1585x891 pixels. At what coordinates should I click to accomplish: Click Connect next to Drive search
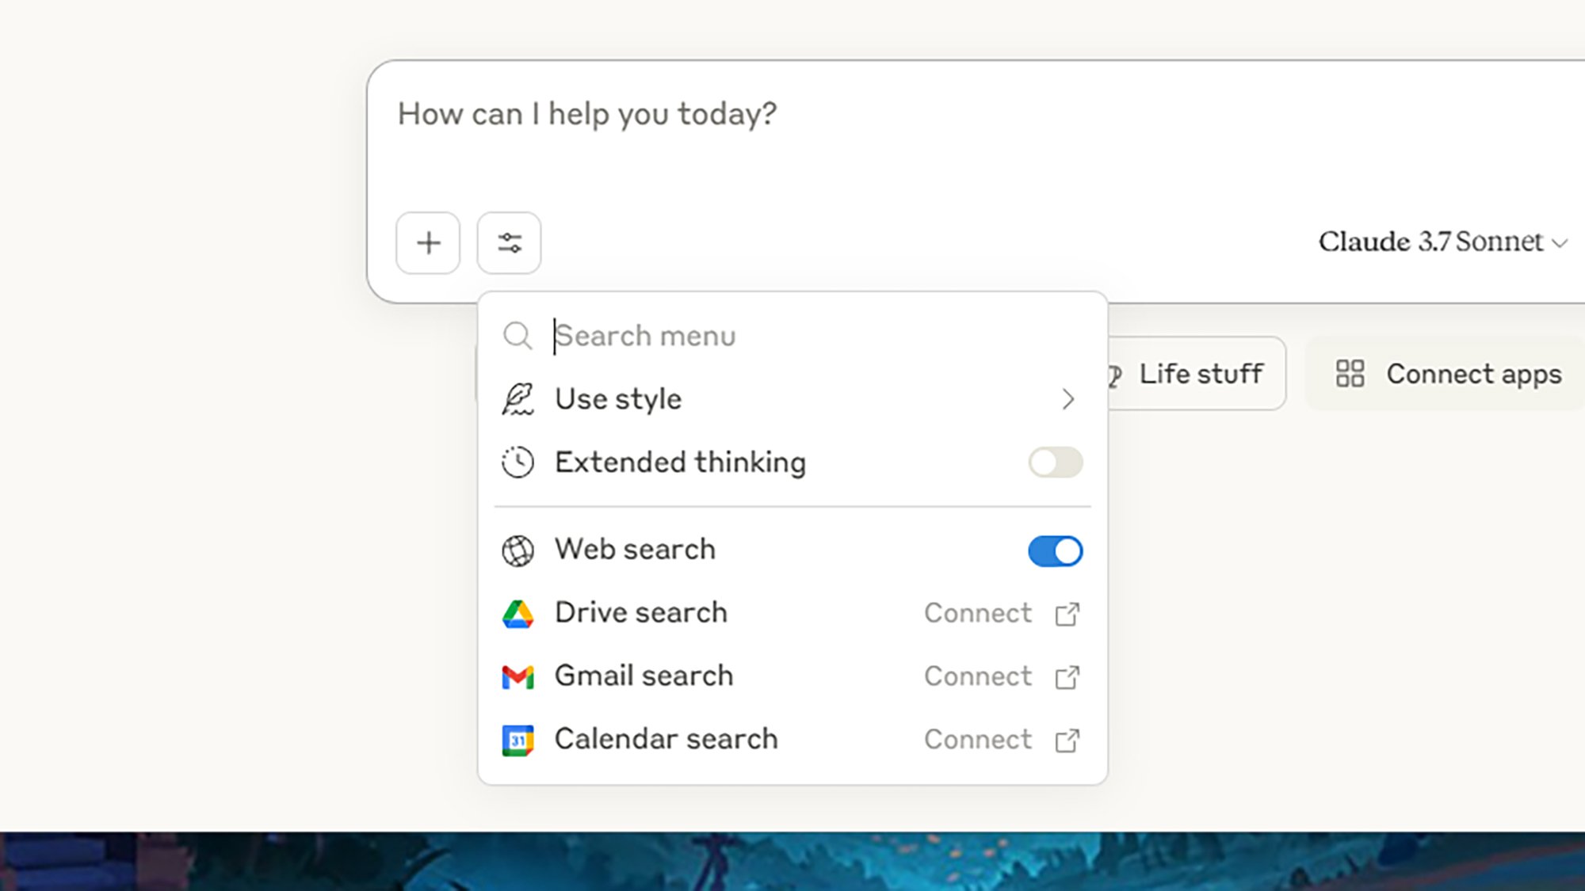coord(978,614)
